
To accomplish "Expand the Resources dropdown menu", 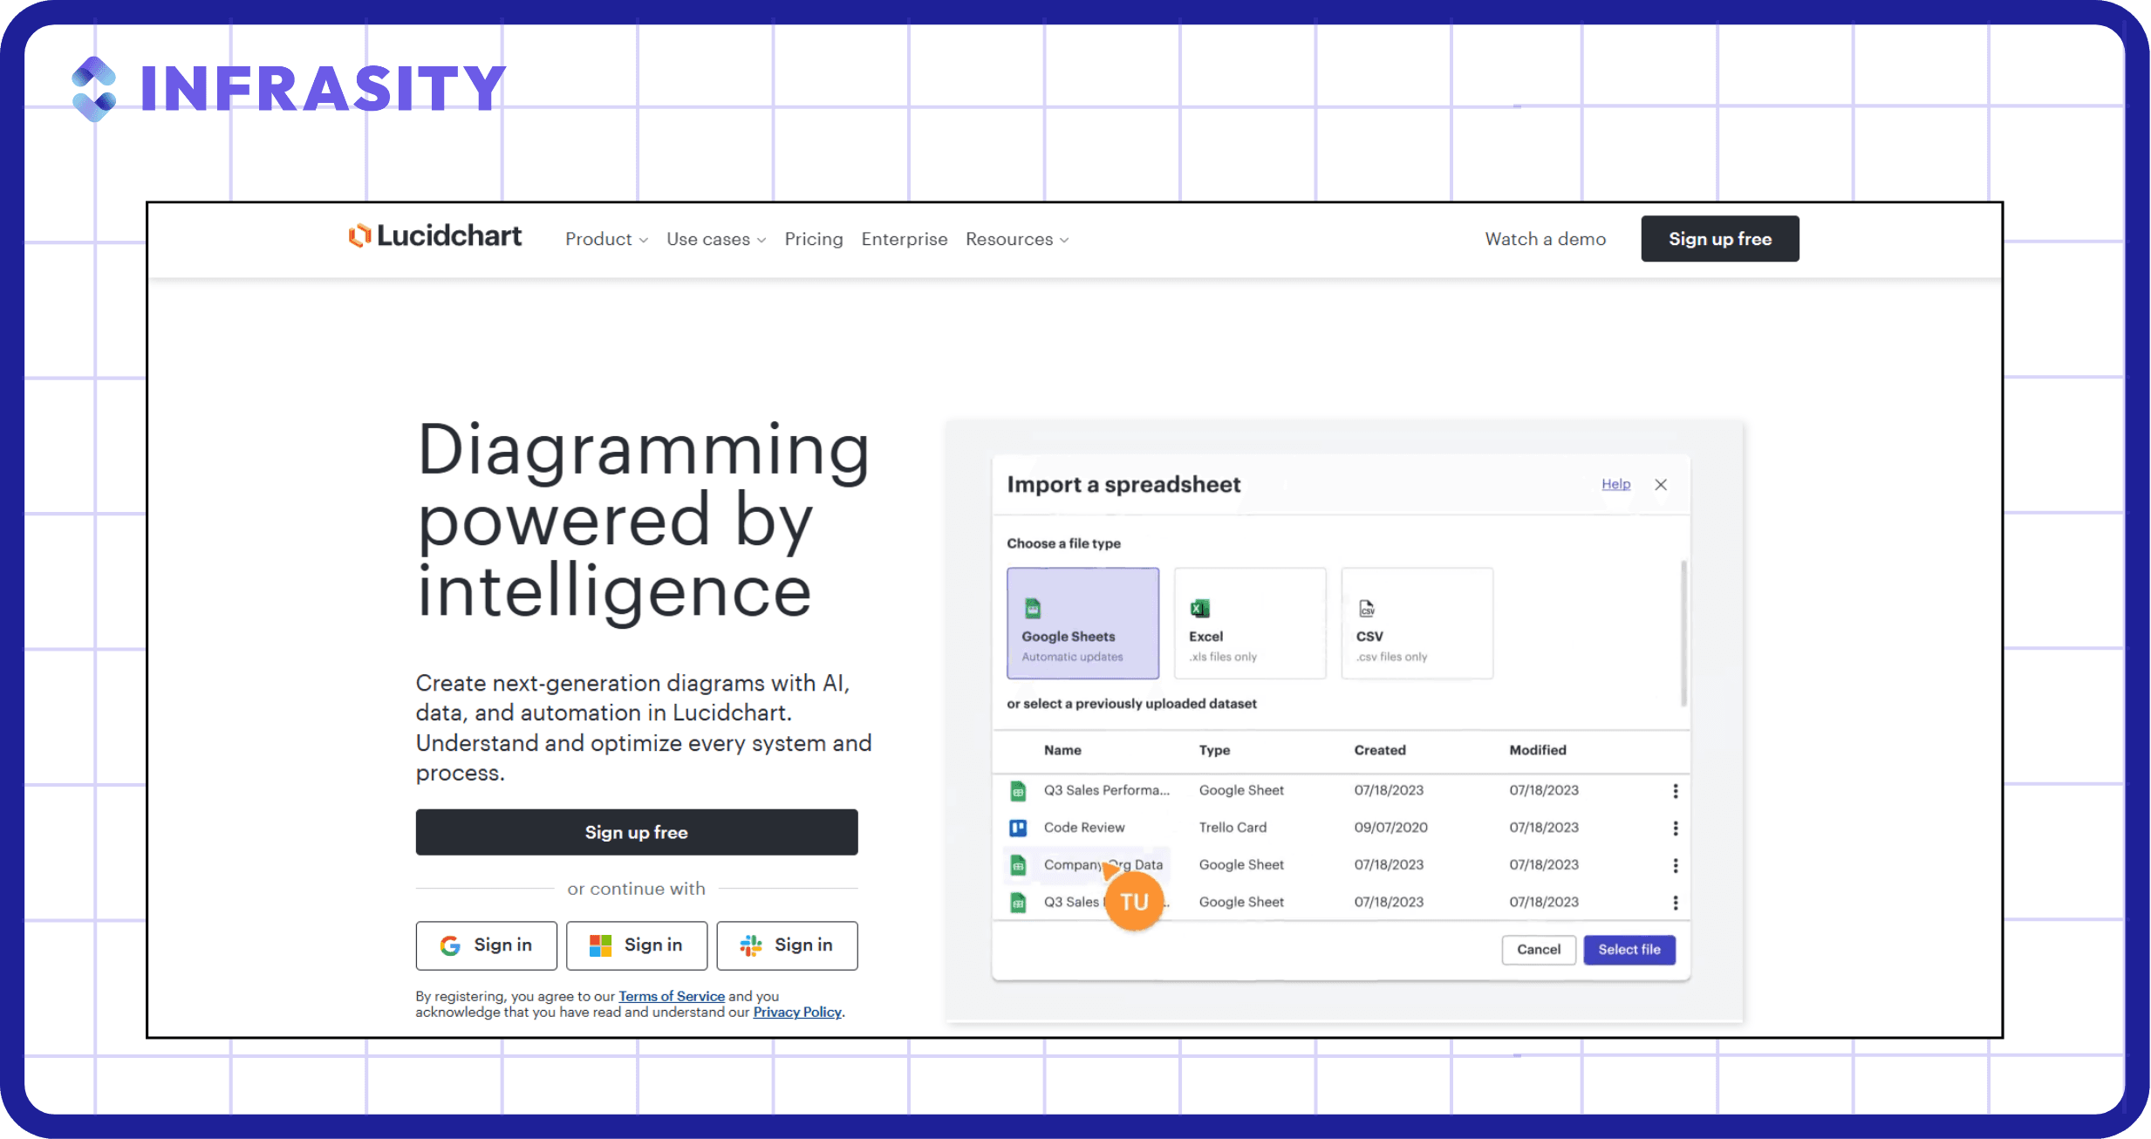I will click(1017, 239).
